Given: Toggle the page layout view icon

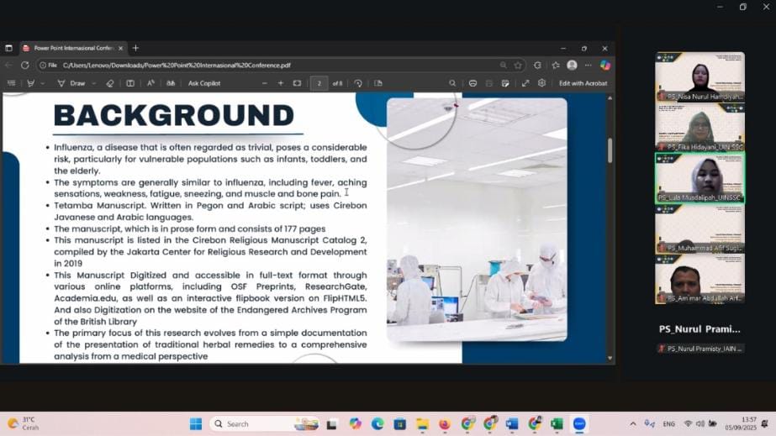Looking at the screenshot, I should point(130,83).
